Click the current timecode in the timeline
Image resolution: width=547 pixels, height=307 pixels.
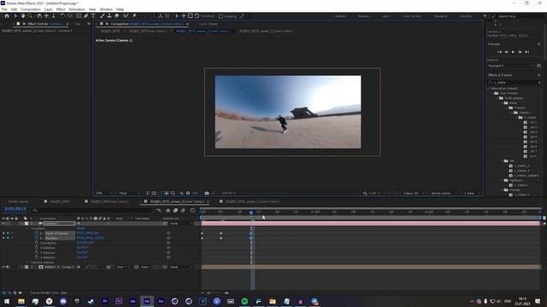click(x=15, y=209)
